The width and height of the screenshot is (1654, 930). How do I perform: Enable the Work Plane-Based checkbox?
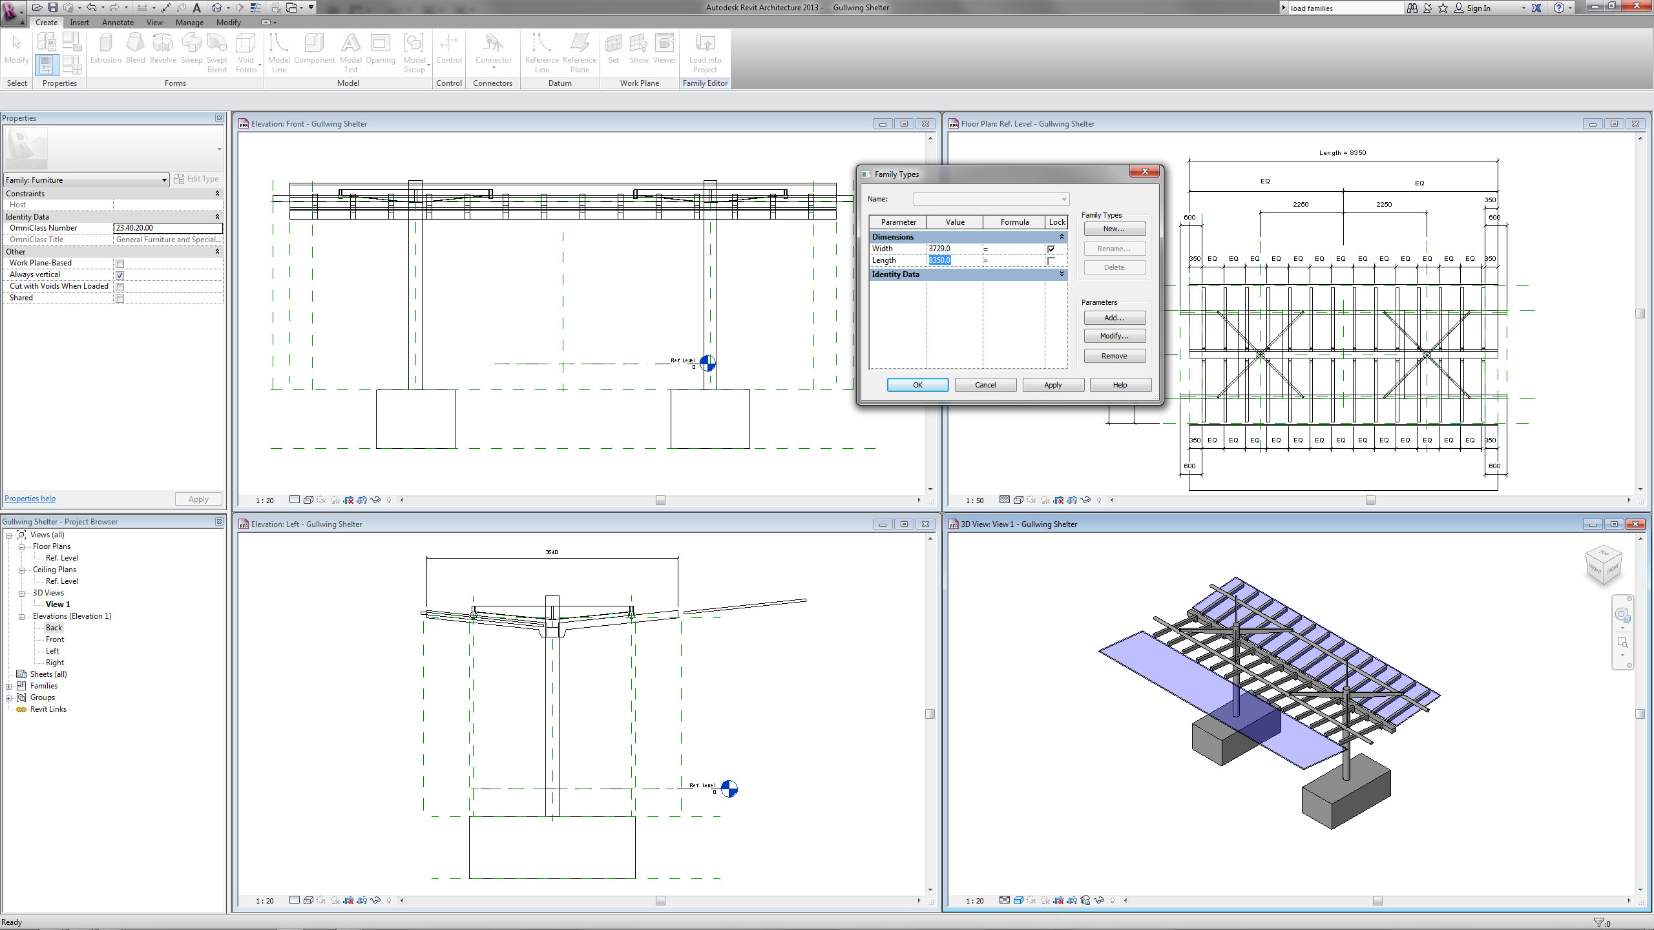tap(120, 263)
